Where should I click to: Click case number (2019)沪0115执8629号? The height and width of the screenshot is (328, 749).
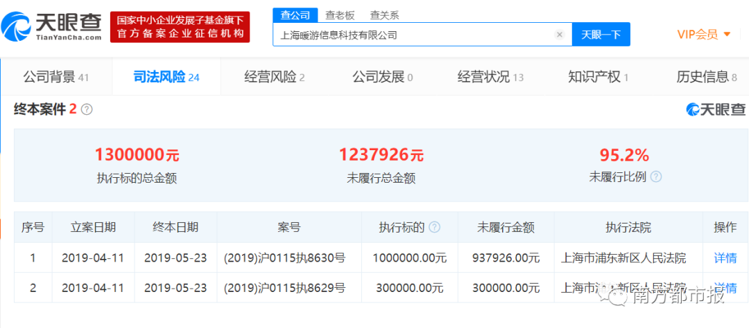click(284, 288)
